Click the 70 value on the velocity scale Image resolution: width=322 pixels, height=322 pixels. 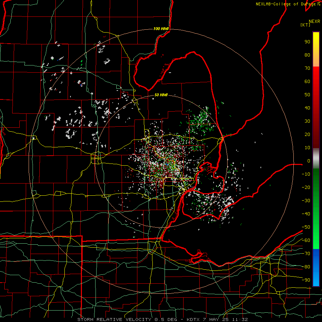(307, 68)
